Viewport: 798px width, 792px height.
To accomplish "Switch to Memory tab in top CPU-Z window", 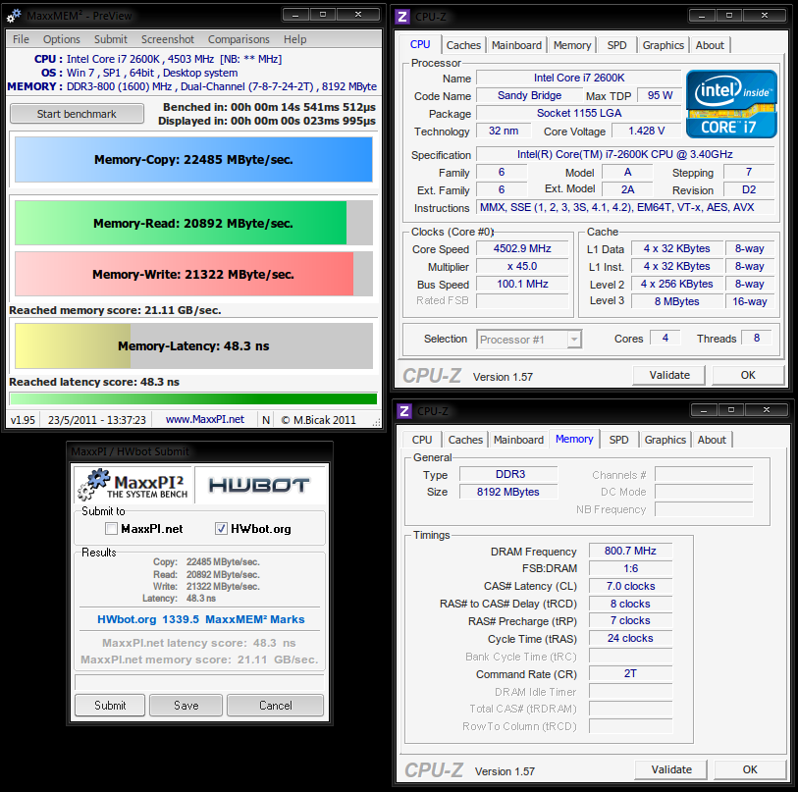I will pos(572,45).
